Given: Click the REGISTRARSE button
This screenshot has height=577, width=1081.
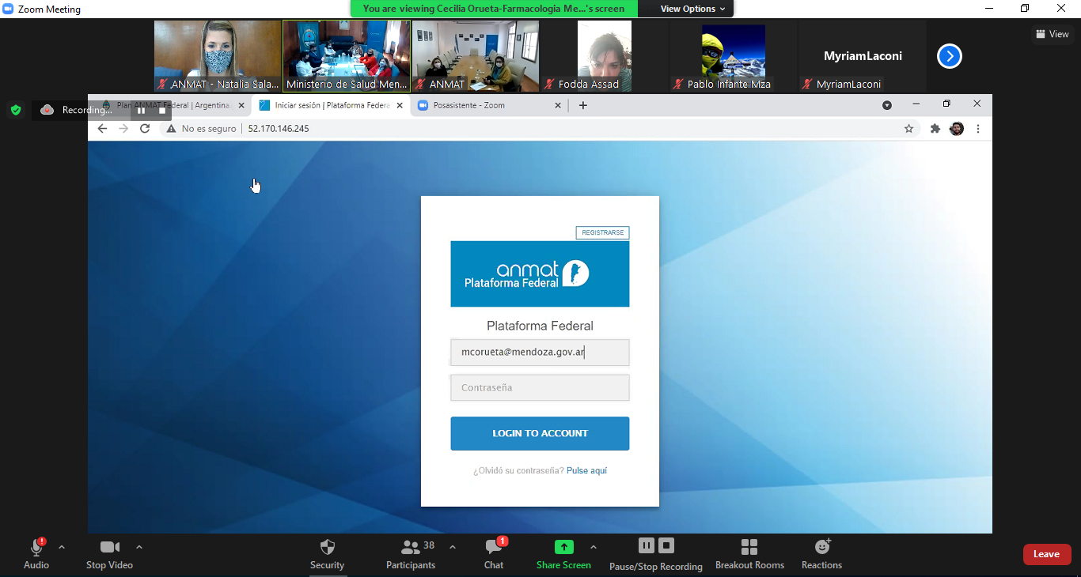Looking at the screenshot, I should coord(602,232).
